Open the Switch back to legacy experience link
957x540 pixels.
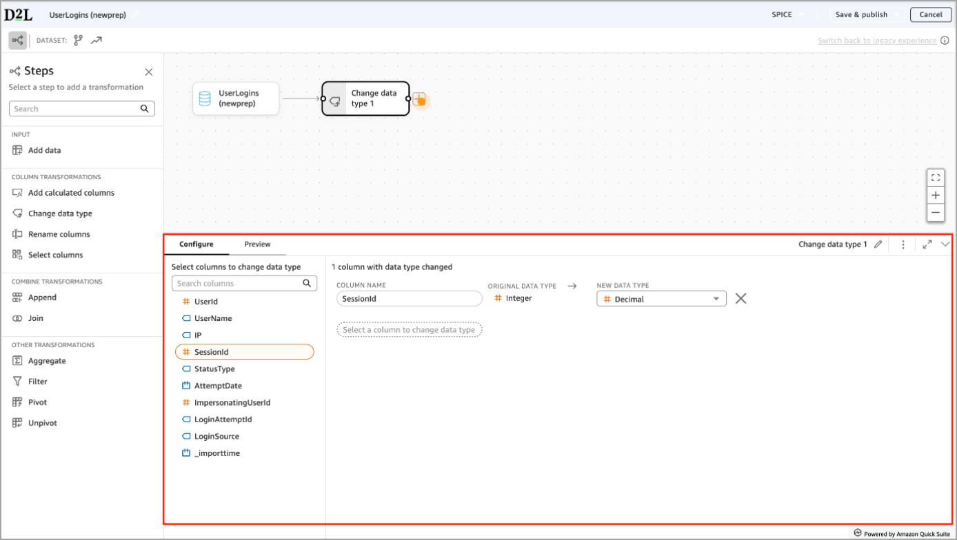pyautogui.click(x=876, y=41)
